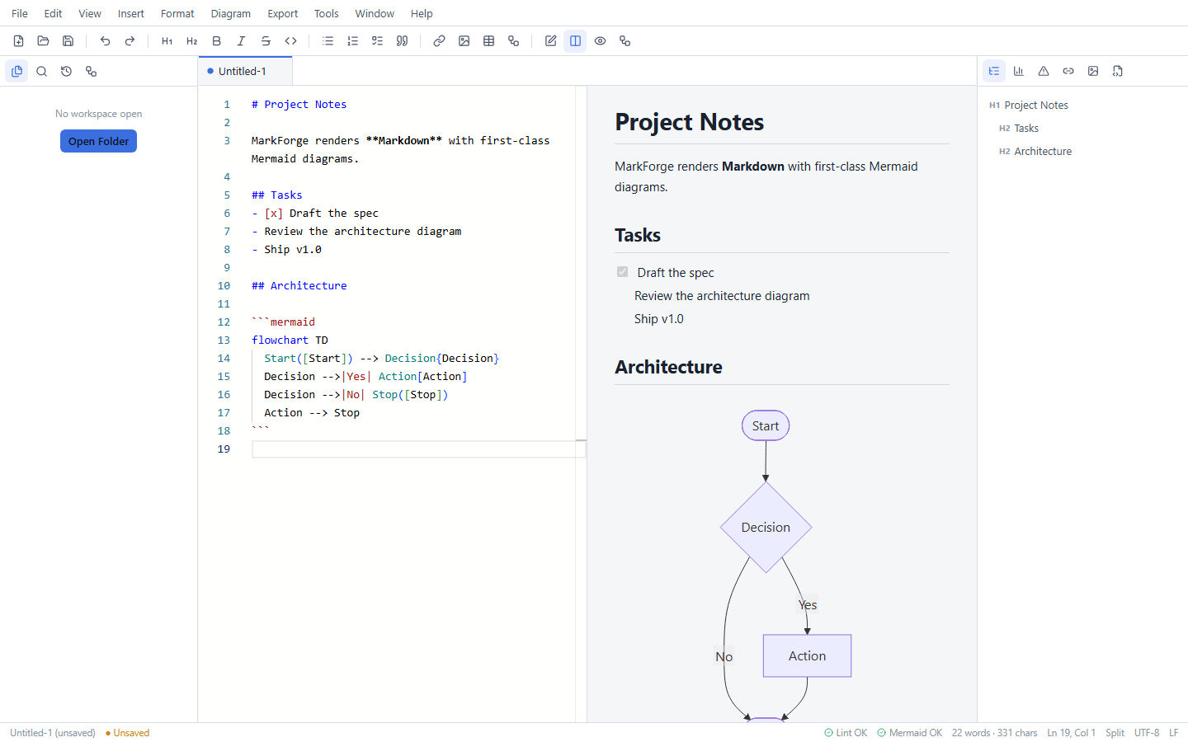Viewport: 1188px width, 742px height.
Task: Apply Heading 1 formatting from the toolbar
Action: [167, 41]
